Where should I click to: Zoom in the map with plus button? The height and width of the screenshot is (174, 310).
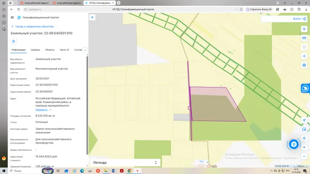click(304, 147)
